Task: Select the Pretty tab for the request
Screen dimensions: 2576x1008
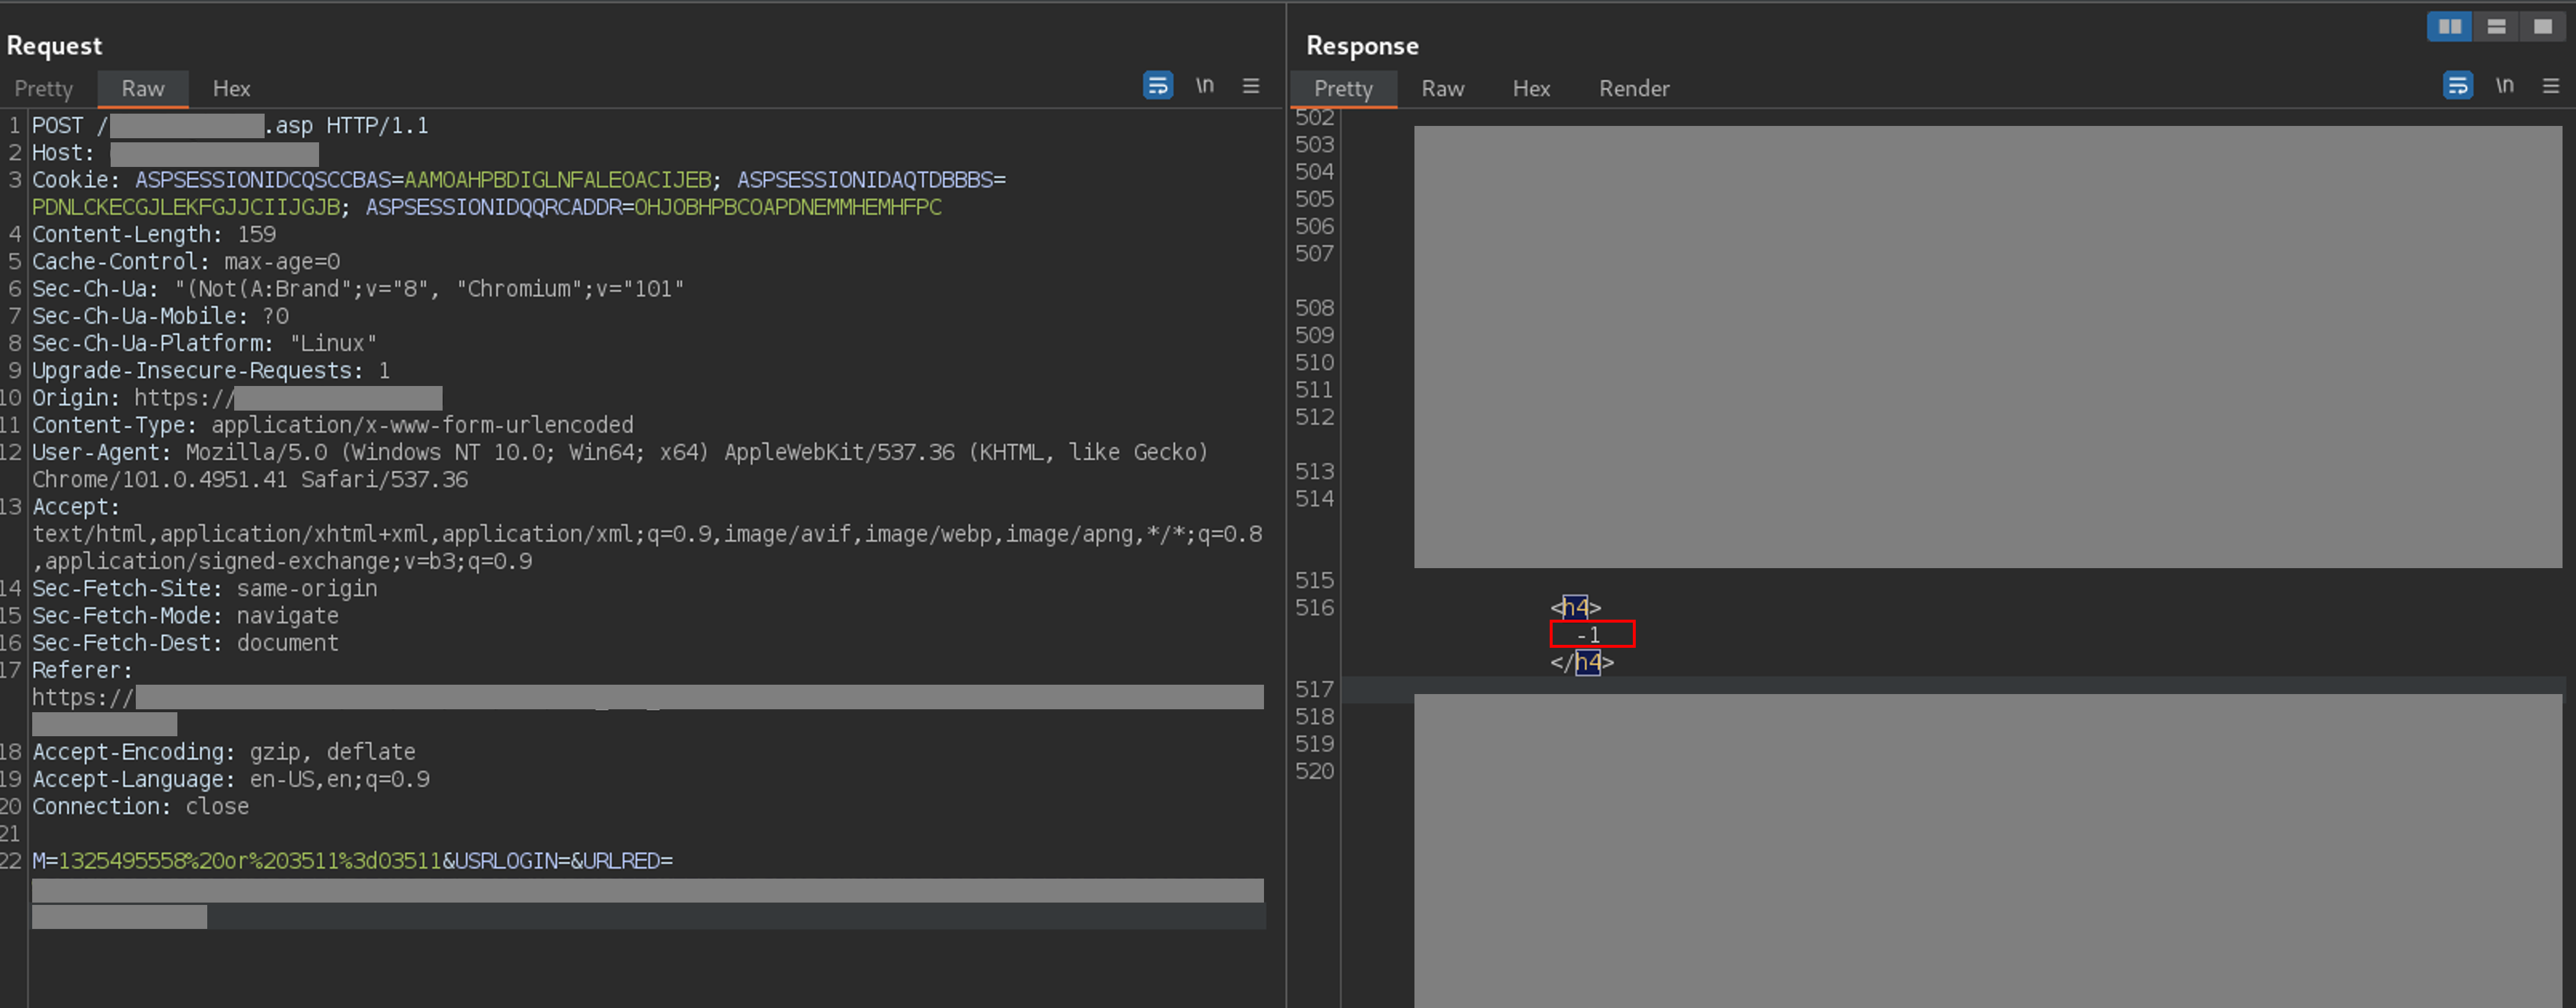Action: [43, 88]
